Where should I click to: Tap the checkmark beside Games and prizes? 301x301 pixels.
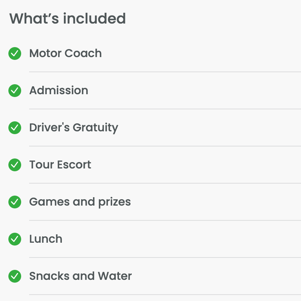(15, 202)
